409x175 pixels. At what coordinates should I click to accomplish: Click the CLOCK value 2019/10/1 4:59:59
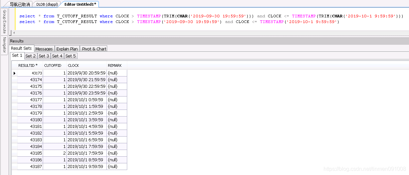[86, 126]
